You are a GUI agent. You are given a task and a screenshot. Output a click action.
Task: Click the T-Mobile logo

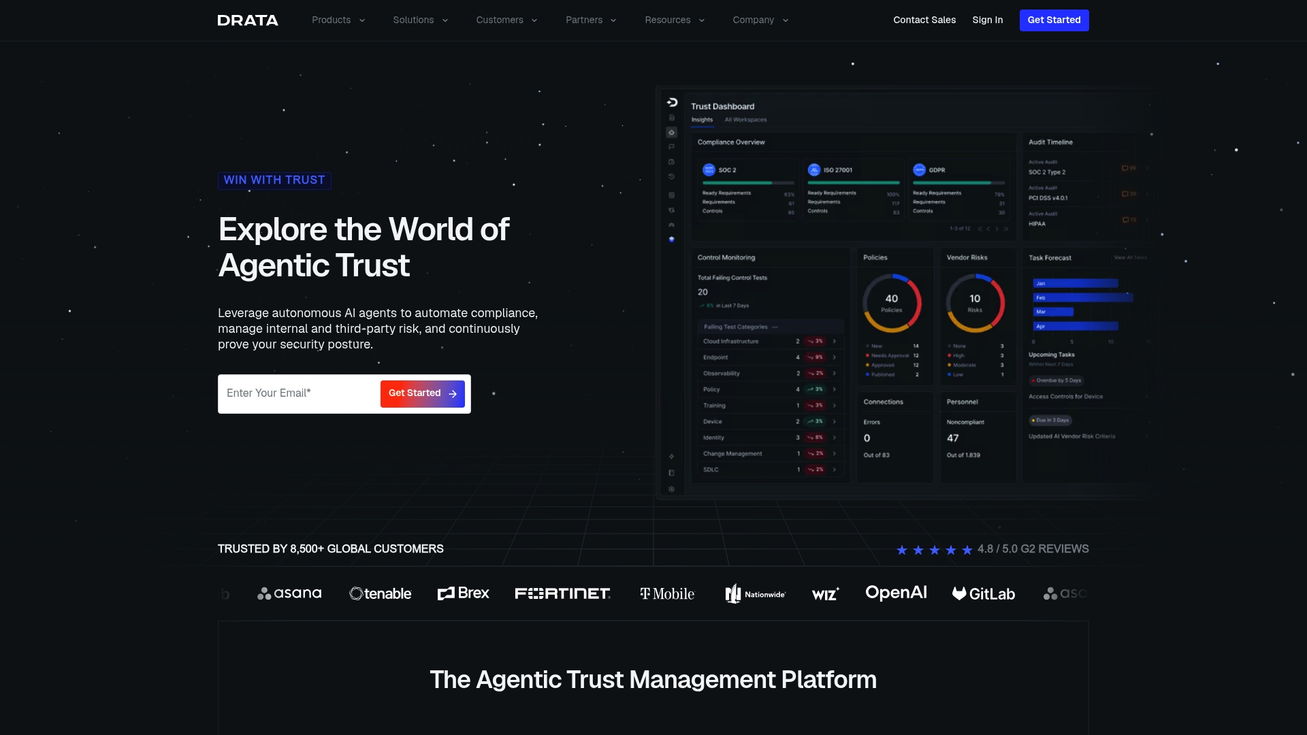pyautogui.click(x=667, y=594)
